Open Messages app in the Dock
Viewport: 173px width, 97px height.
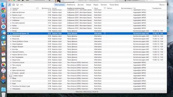[x=4, y=32]
